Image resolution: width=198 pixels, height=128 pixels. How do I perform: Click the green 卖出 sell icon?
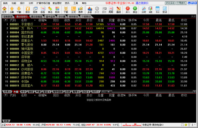tap(135, 10)
